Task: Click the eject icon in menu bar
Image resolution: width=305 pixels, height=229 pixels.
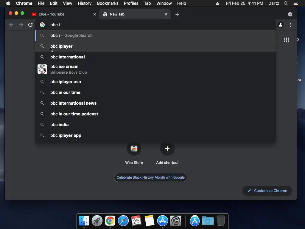Action: (x=217, y=3)
